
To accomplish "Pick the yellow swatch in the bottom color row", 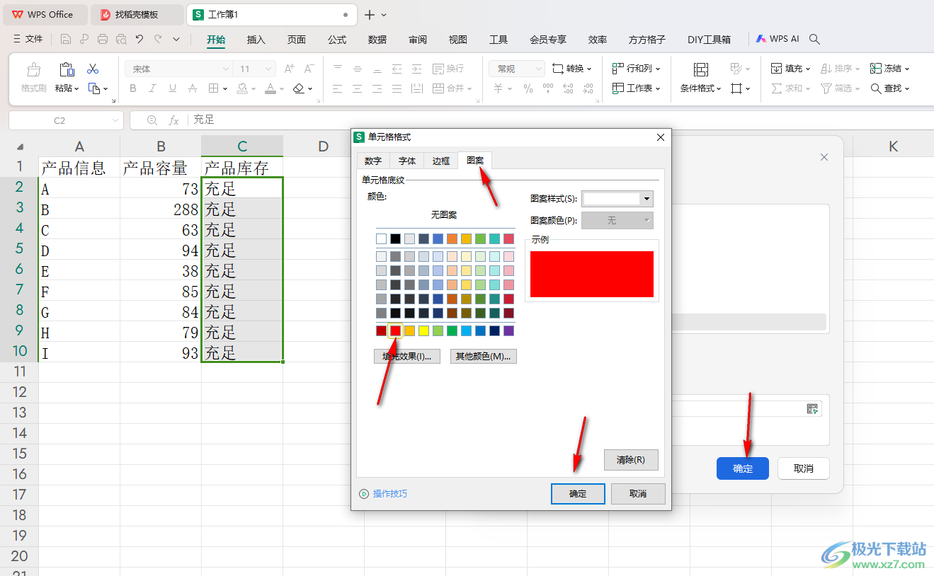I will [x=423, y=330].
